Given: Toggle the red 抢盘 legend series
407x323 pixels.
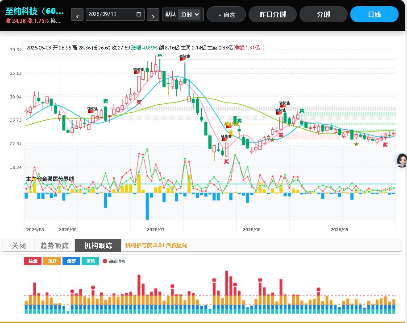Looking at the screenshot, I should [33, 261].
